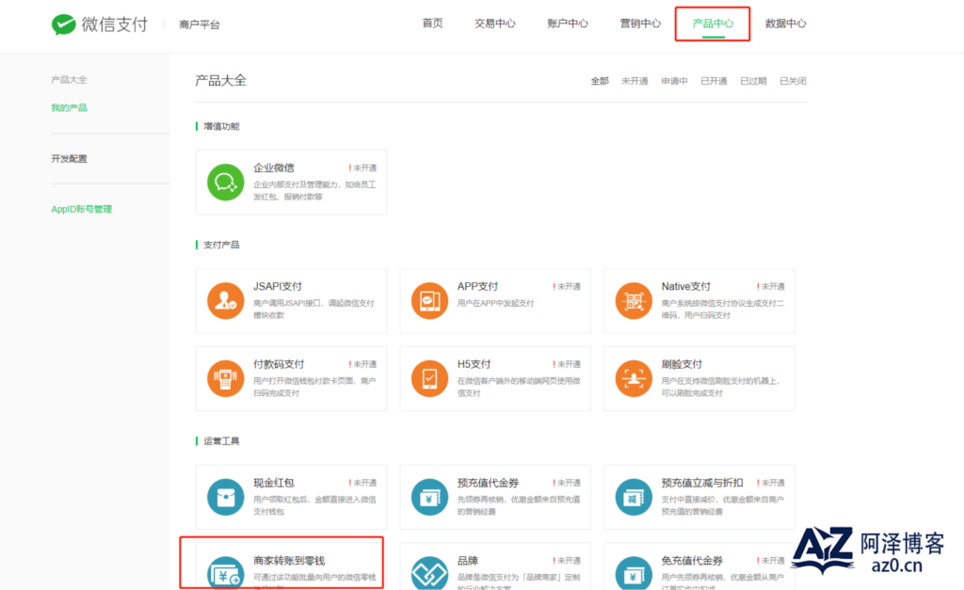The width and height of the screenshot is (964, 590).
Task: Click the H5支付 orange icon
Action: [x=429, y=378]
